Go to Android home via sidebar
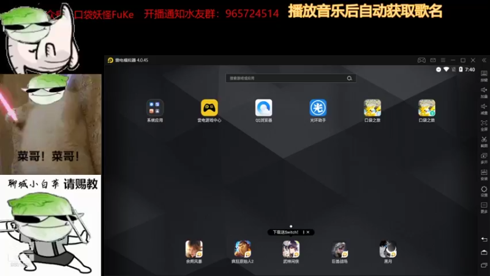This screenshot has height=276, width=490. 484,252
